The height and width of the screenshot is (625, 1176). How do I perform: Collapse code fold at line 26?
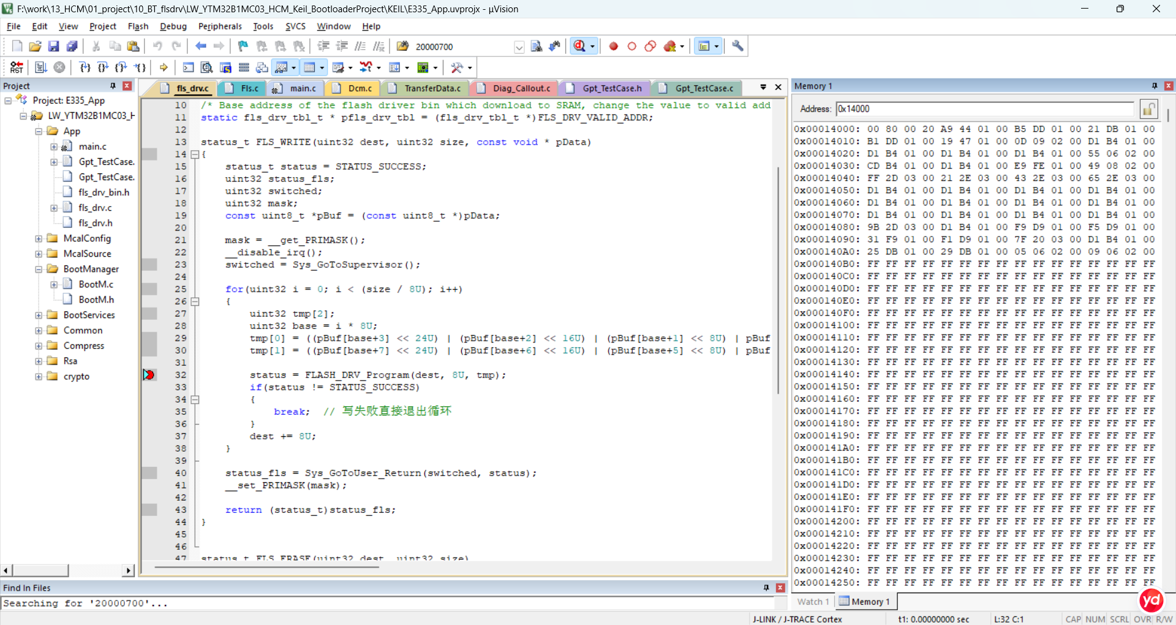195,301
